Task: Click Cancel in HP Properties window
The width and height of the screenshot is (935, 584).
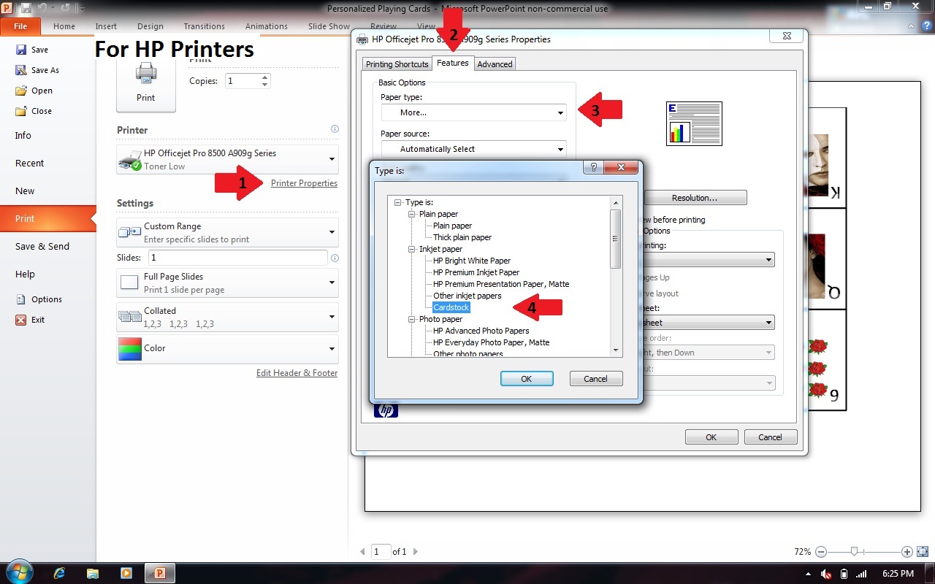Action: (x=770, y=437)
